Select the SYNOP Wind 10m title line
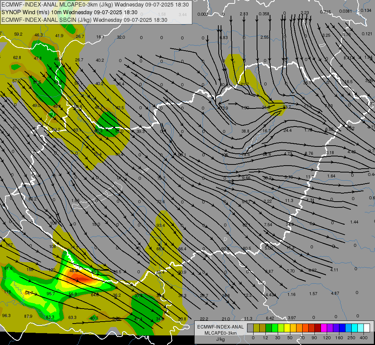Image resolution: width=375 pixels, height=345 pixels. pyautogui.click(x=69, y=12)
